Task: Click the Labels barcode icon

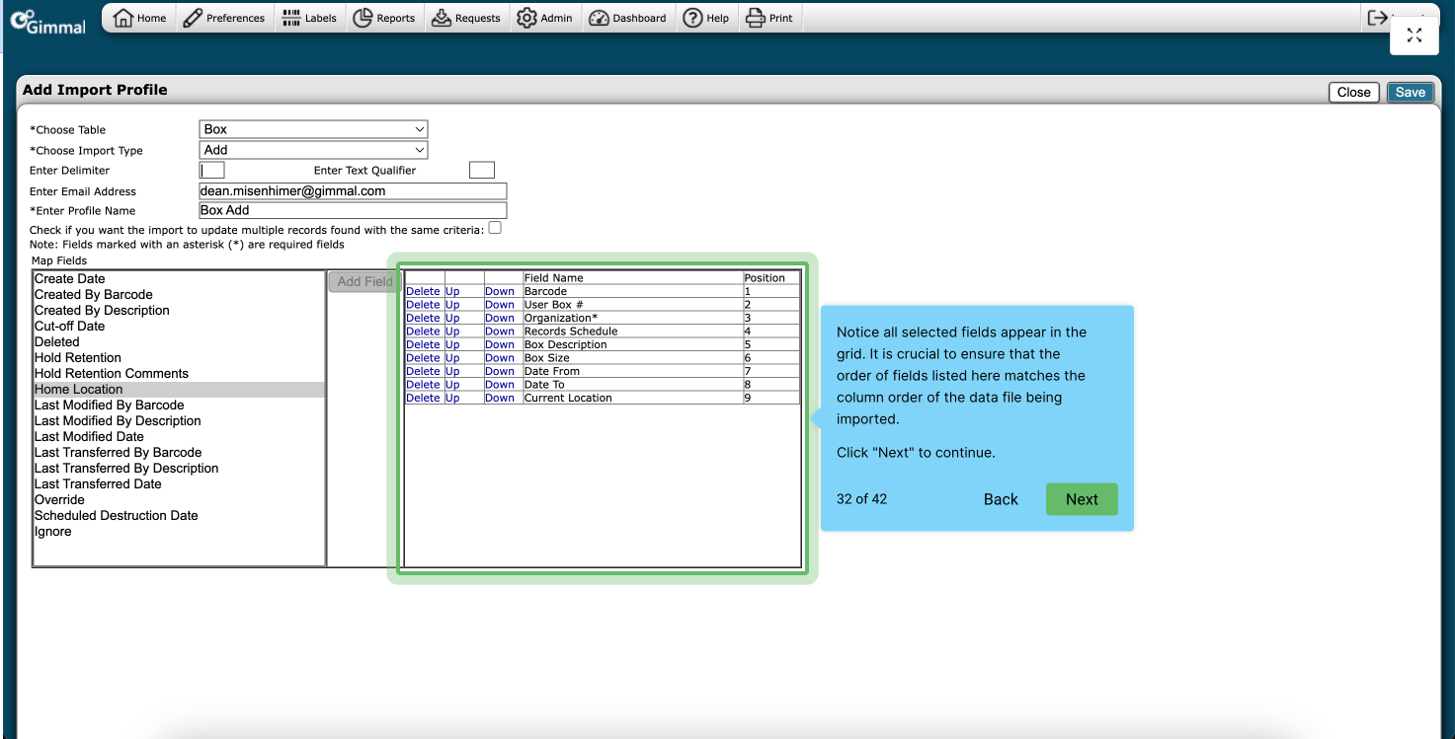Action: tap(291, 18)
